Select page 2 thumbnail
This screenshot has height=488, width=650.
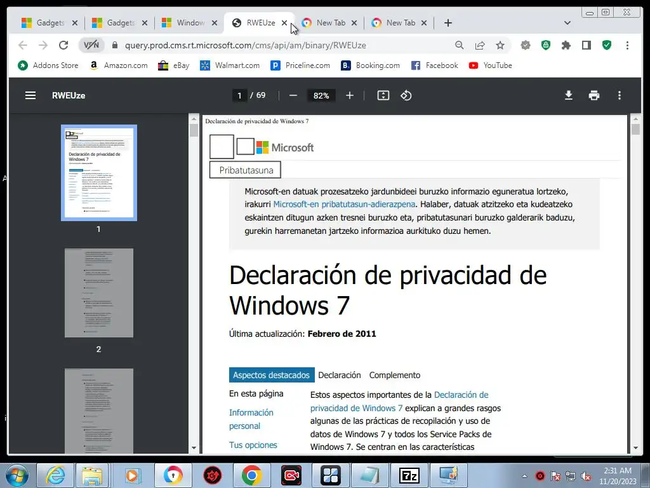[x=98, y=293]
